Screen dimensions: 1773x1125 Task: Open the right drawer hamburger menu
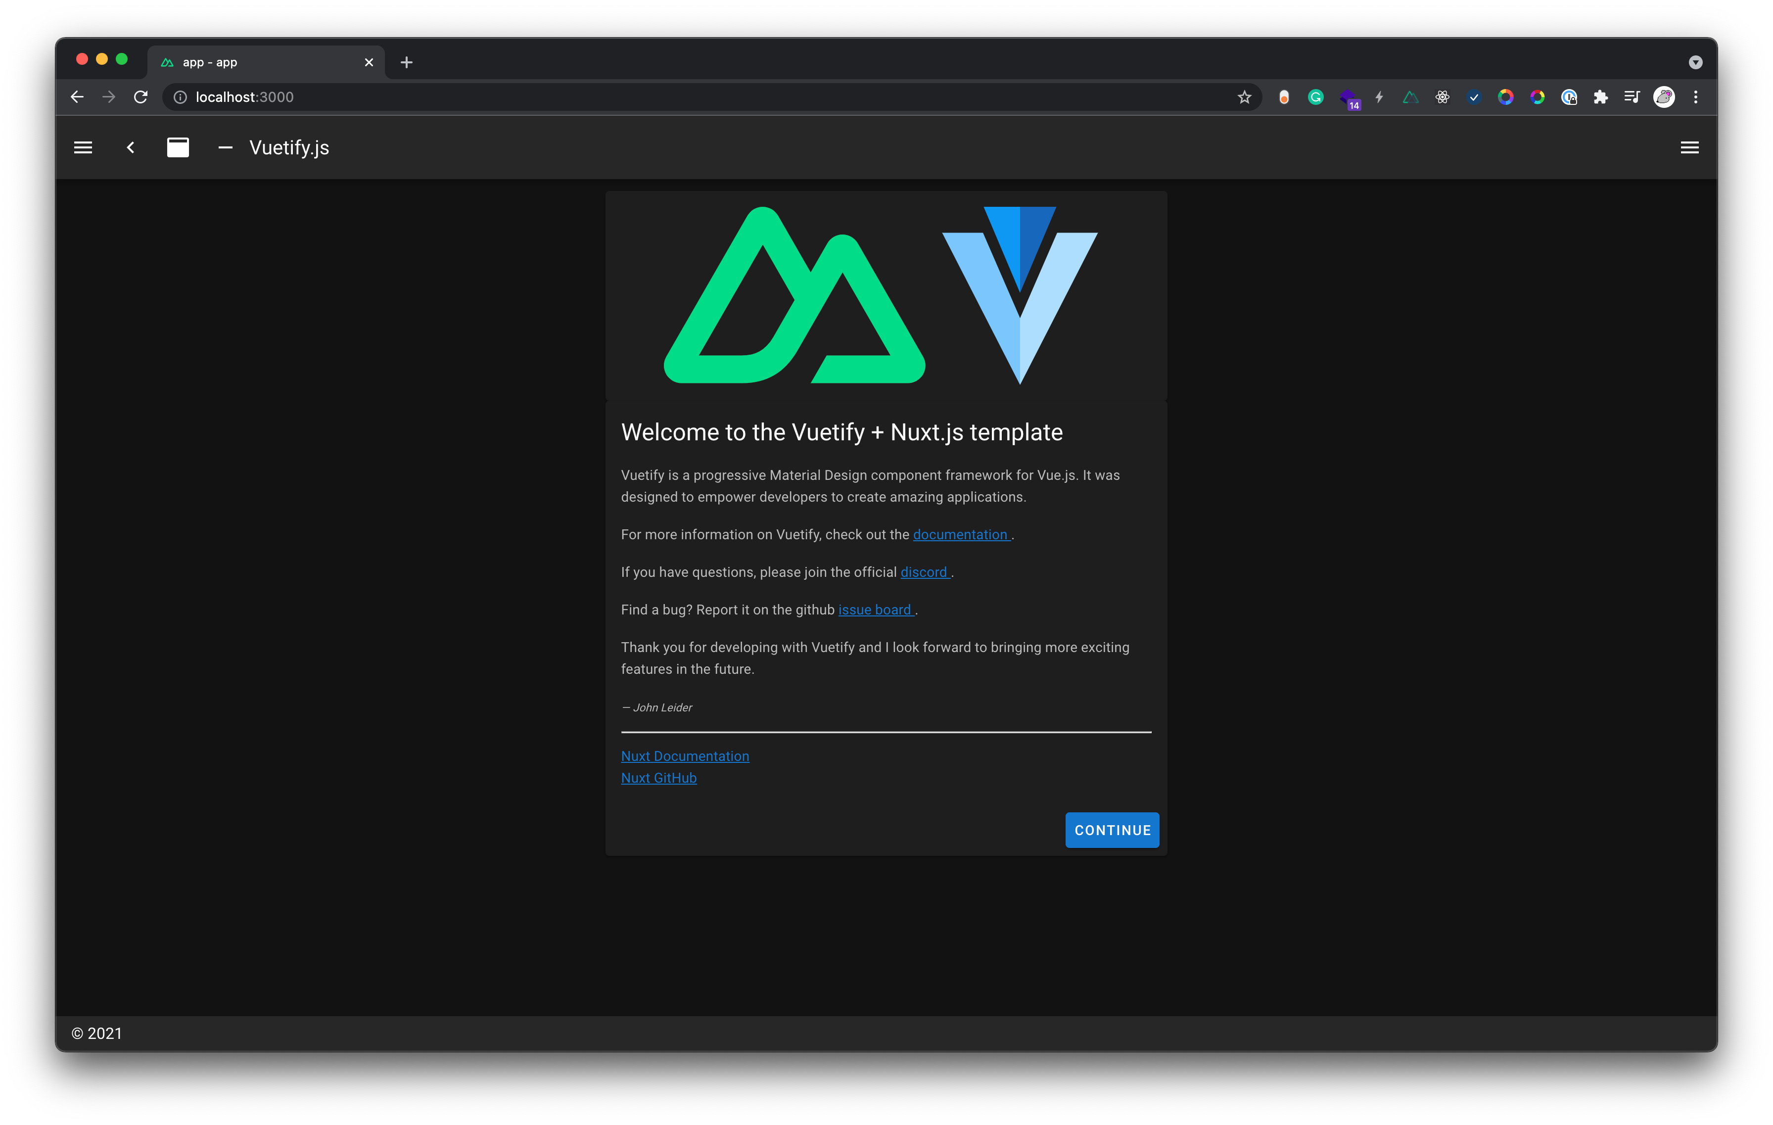(x=1689, y=148)
